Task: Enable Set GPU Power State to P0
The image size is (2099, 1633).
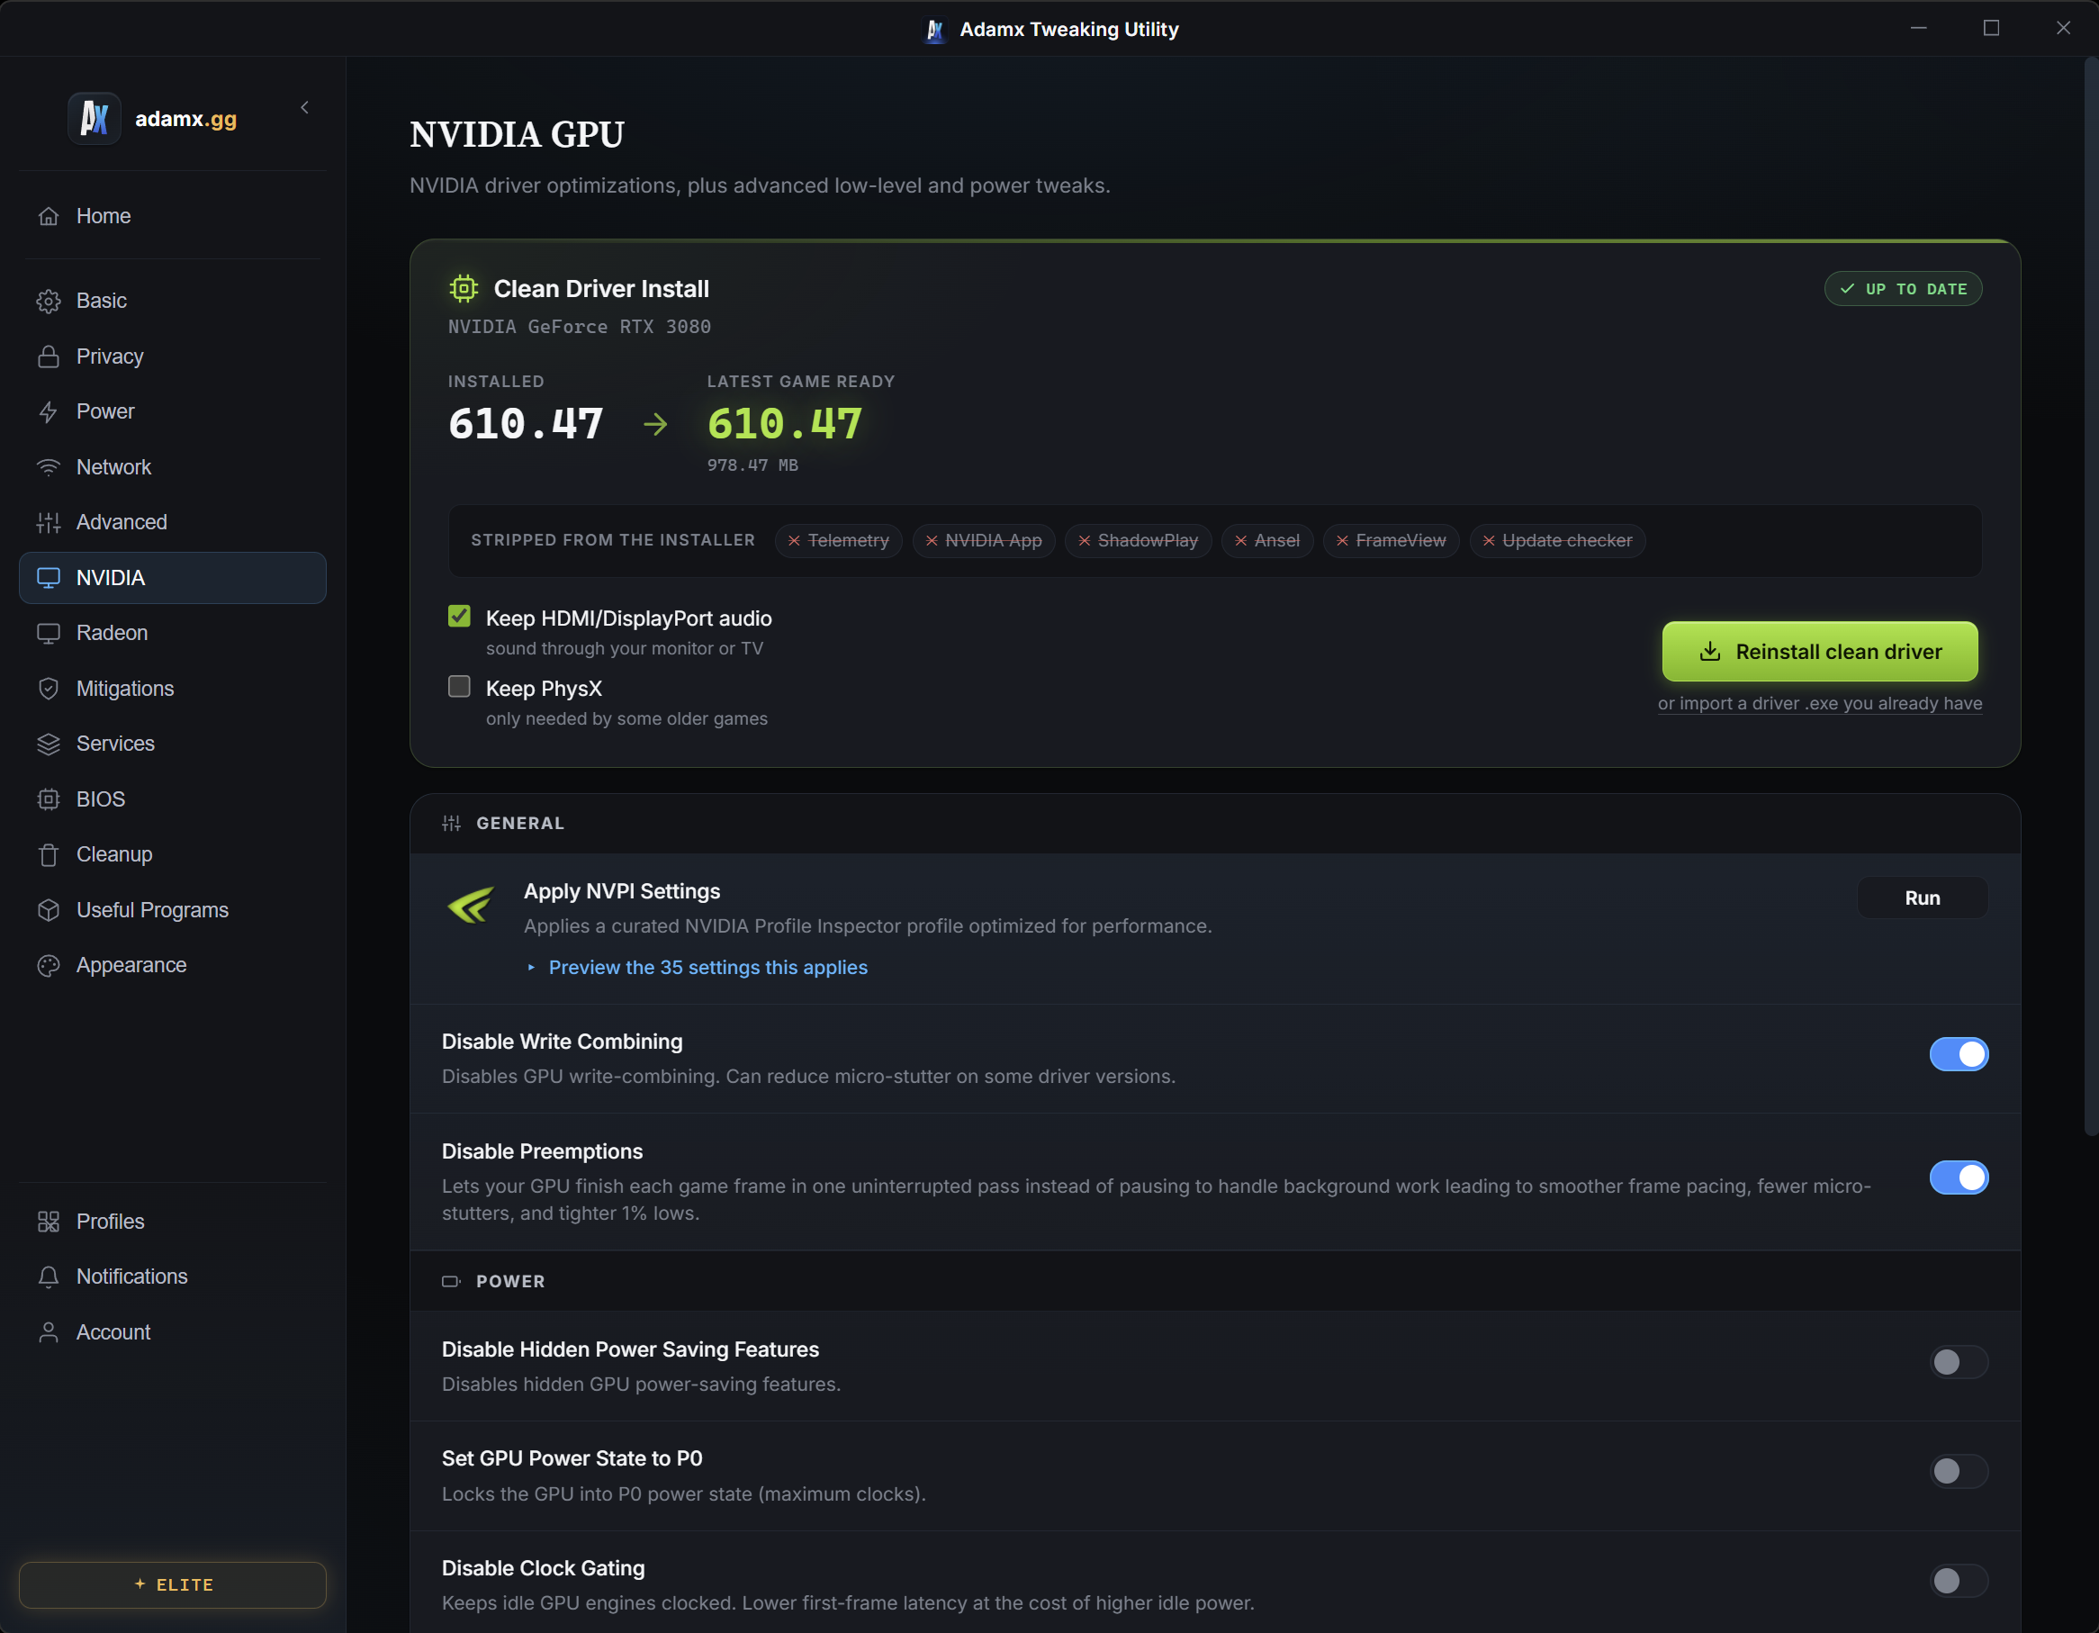Action: (1959, 1472)
